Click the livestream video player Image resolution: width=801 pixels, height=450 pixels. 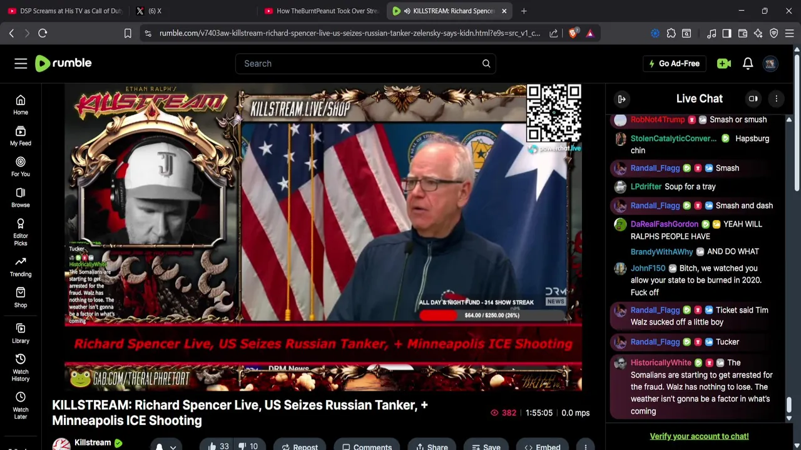click(x=323, y=237)
